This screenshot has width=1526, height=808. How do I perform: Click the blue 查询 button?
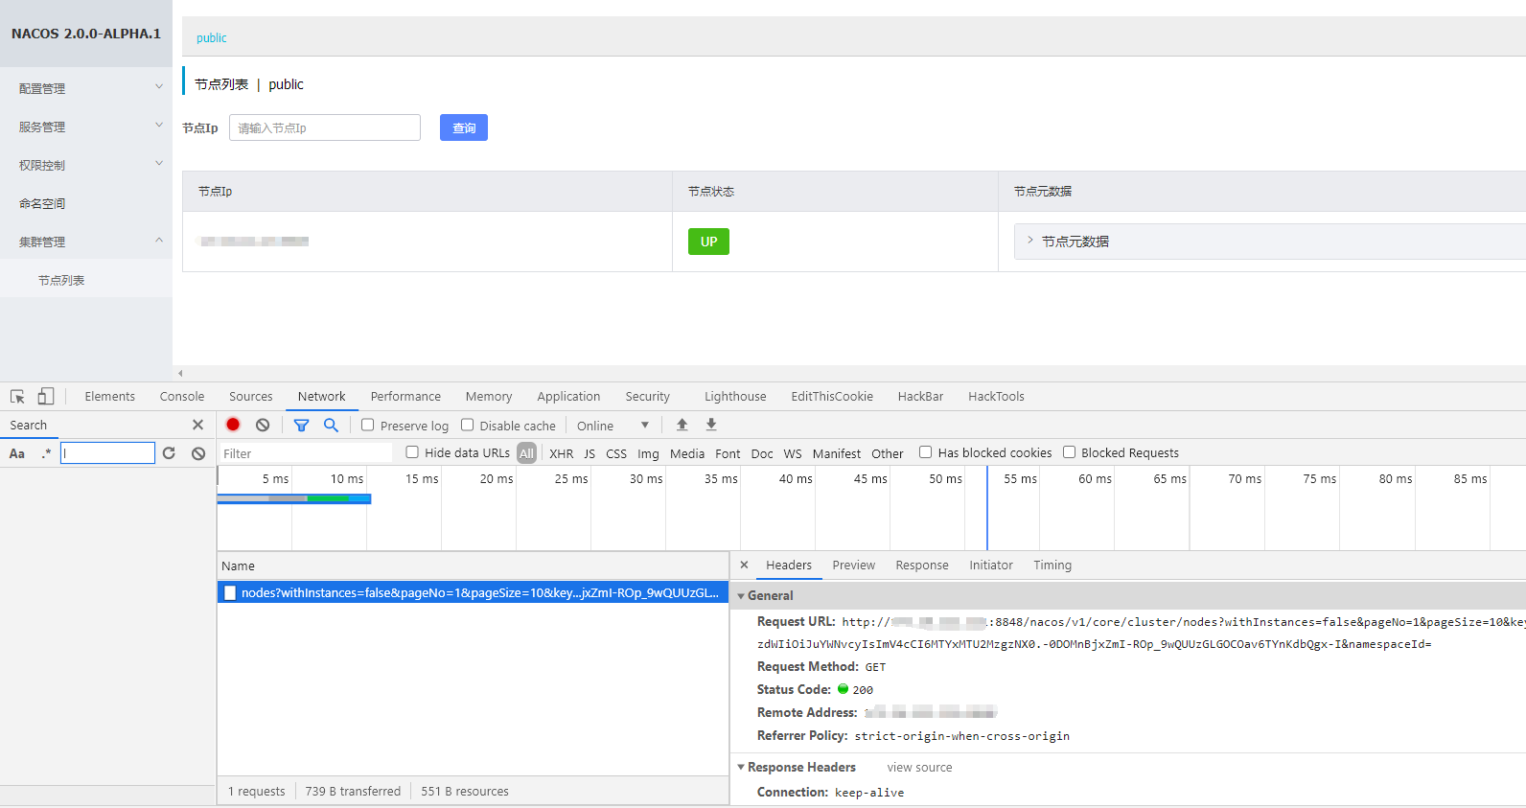(463, 127)
